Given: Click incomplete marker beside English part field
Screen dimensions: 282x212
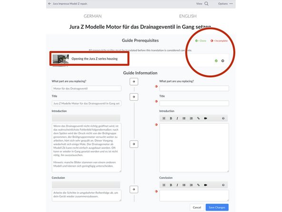Looking at the screenshot, I should click(x=156, y=86).
